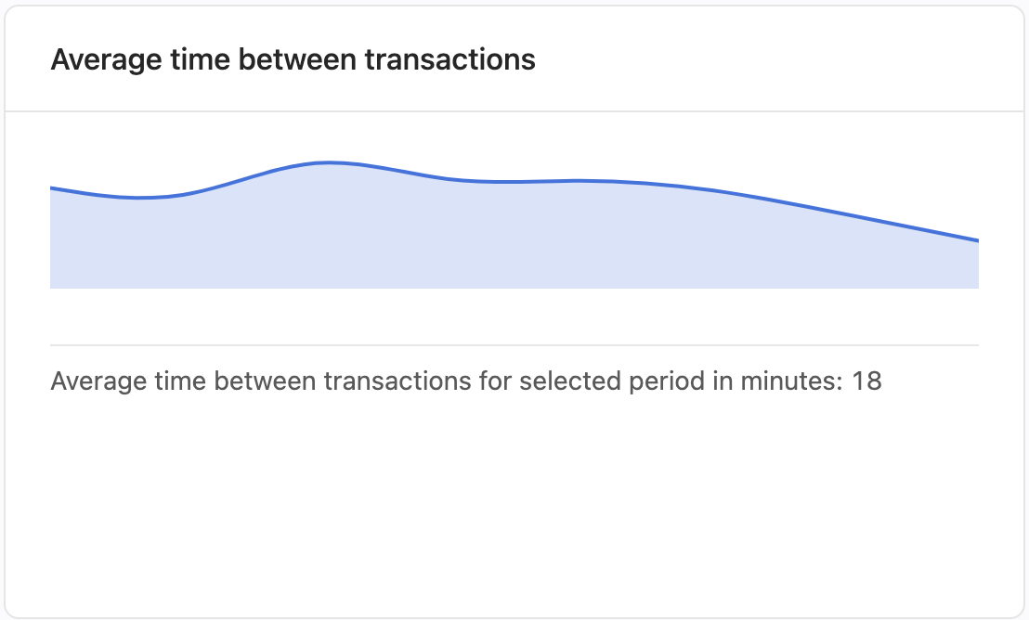Click the lowest early dip of the chart line

pyautogui.click(x=139, y=198)
